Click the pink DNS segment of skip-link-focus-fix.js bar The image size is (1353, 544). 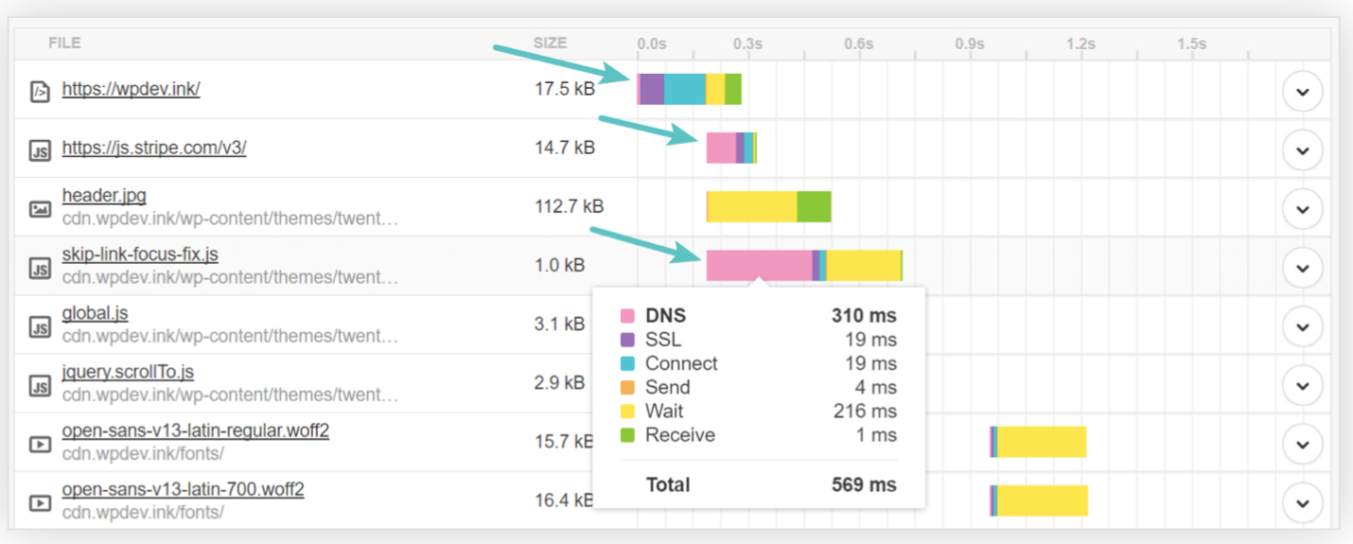pos(758,266)
